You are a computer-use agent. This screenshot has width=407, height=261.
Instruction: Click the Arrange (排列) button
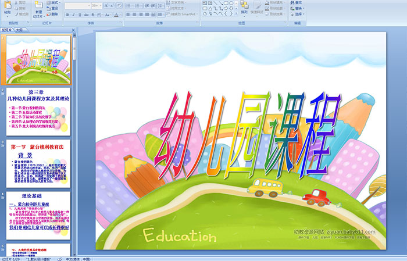(x=244, y=8)
